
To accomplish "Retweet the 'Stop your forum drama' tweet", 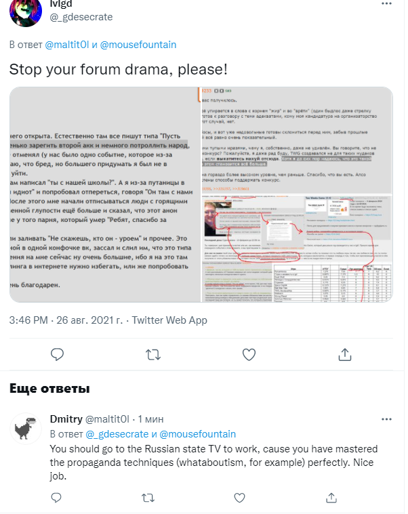I will pyautogui.click(x=153, y=354).
